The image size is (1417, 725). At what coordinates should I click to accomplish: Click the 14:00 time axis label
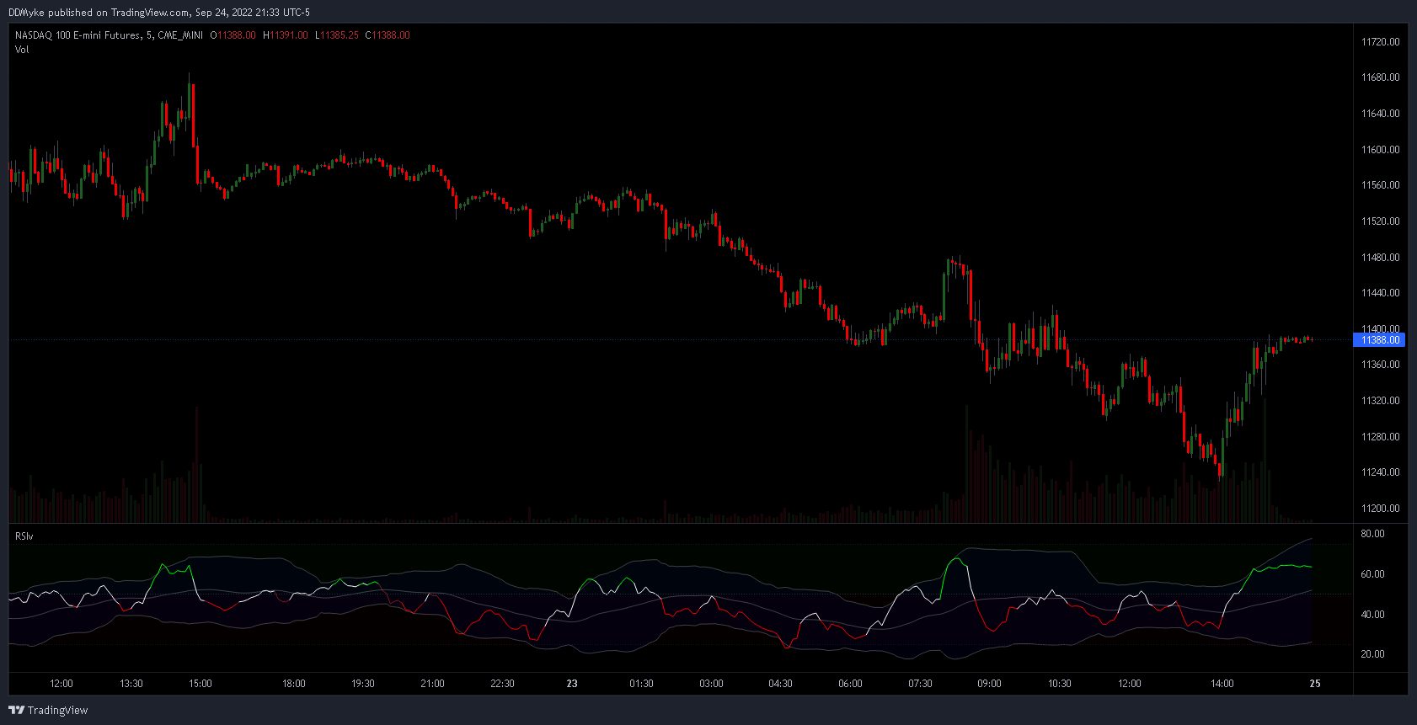(1222, 684)
